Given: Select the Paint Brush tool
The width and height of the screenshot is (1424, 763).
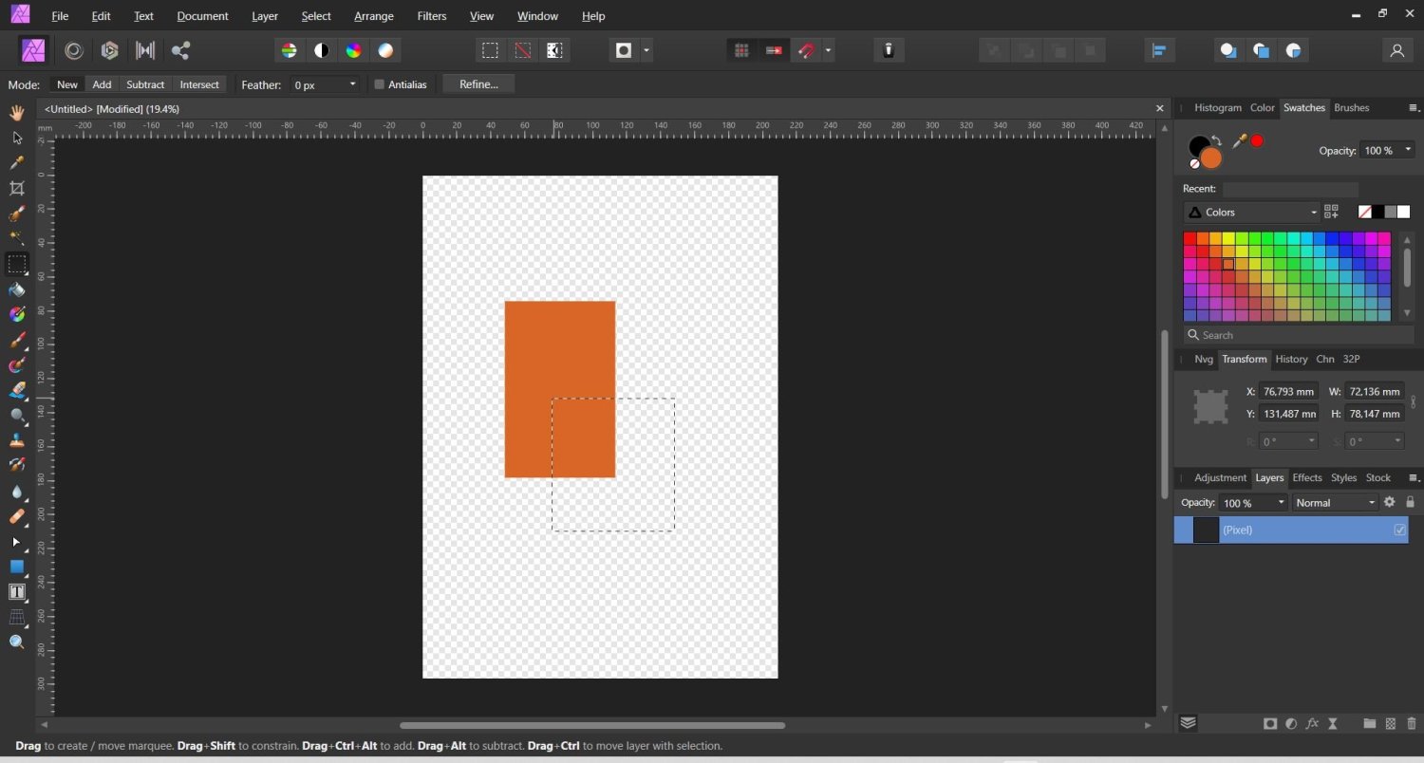Looking at the screenshot, I should point(16,340).
